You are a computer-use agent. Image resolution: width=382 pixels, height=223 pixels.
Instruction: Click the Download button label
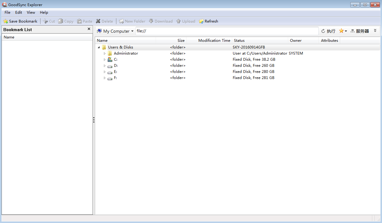(x=164, y=21)
